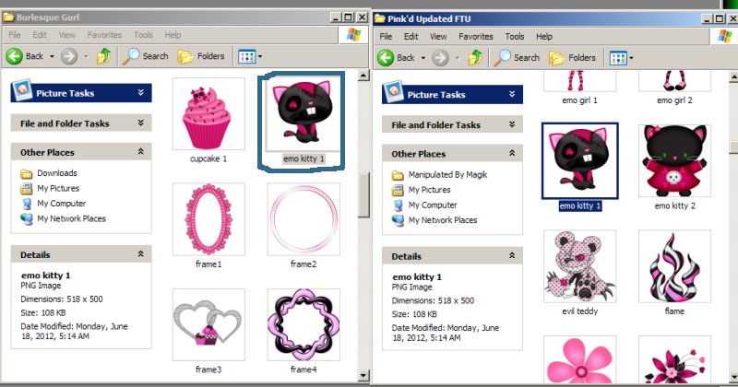The image size is (738, 387).
Task: Select frame2 circle frame thumbnail
Action: (x=304, y=219)
